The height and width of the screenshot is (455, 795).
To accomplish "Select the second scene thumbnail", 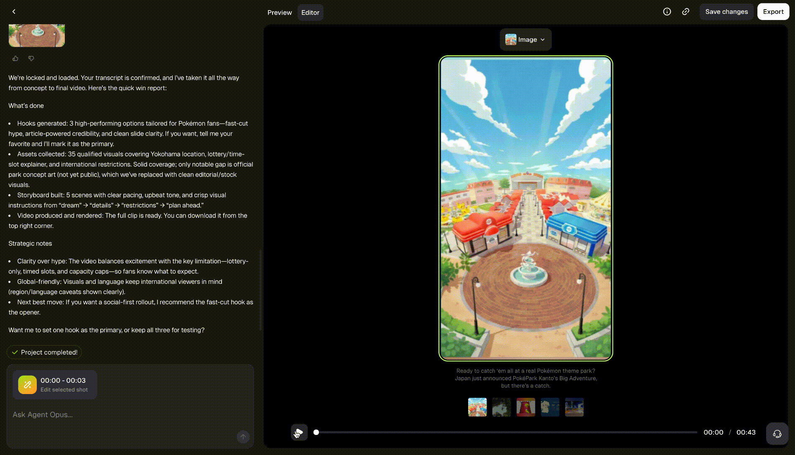I will pyautogui.click(x=502, y=407).
